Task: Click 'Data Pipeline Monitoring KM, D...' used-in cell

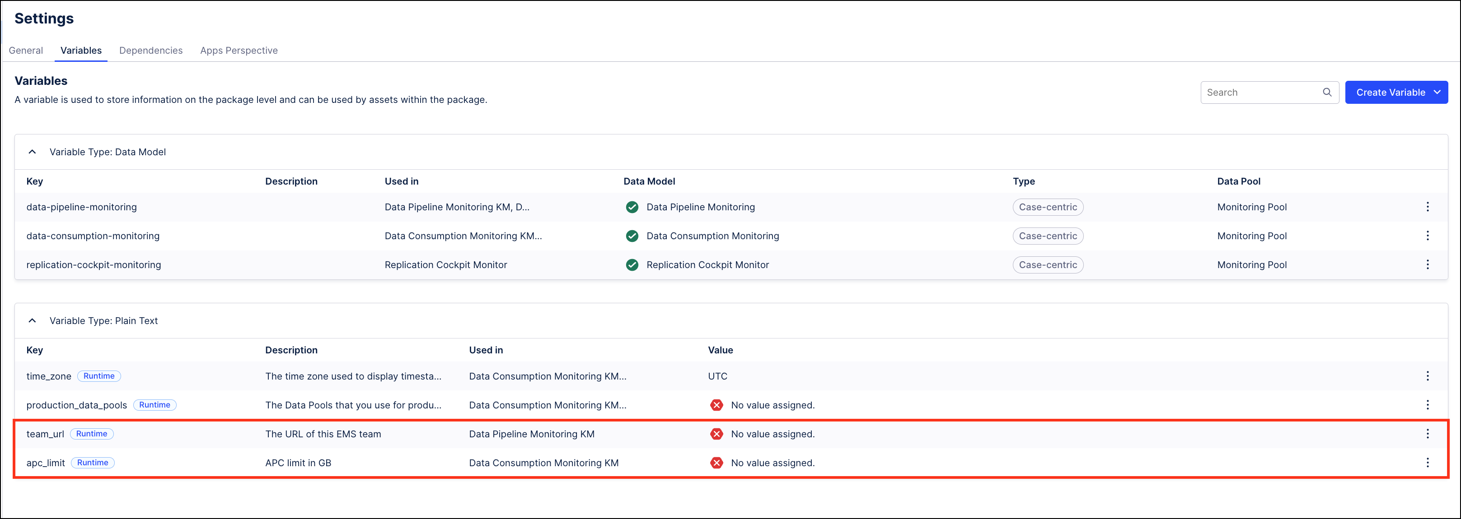Action: (457, 207)
